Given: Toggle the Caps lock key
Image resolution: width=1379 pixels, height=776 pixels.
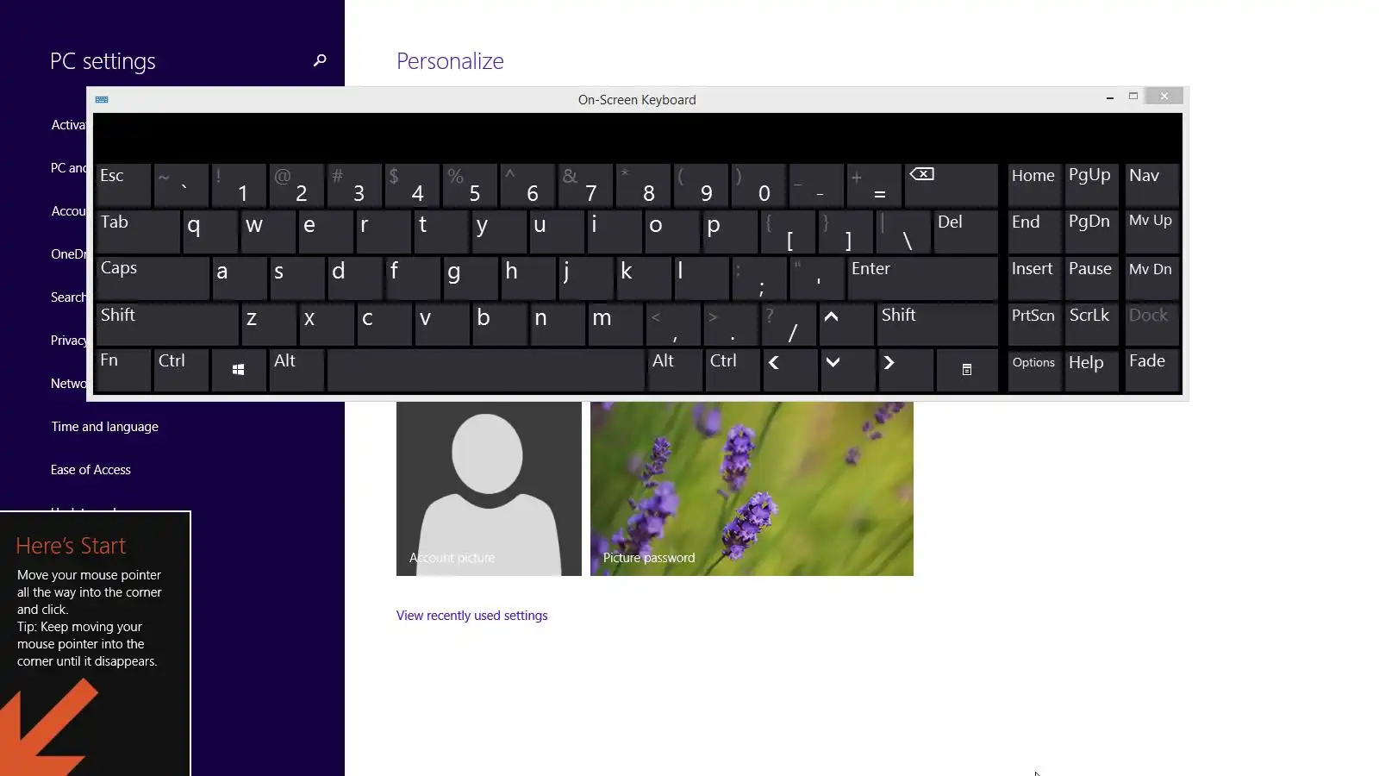Looking at the screenshot, I should pyautogui.click(x=152, y=278).
